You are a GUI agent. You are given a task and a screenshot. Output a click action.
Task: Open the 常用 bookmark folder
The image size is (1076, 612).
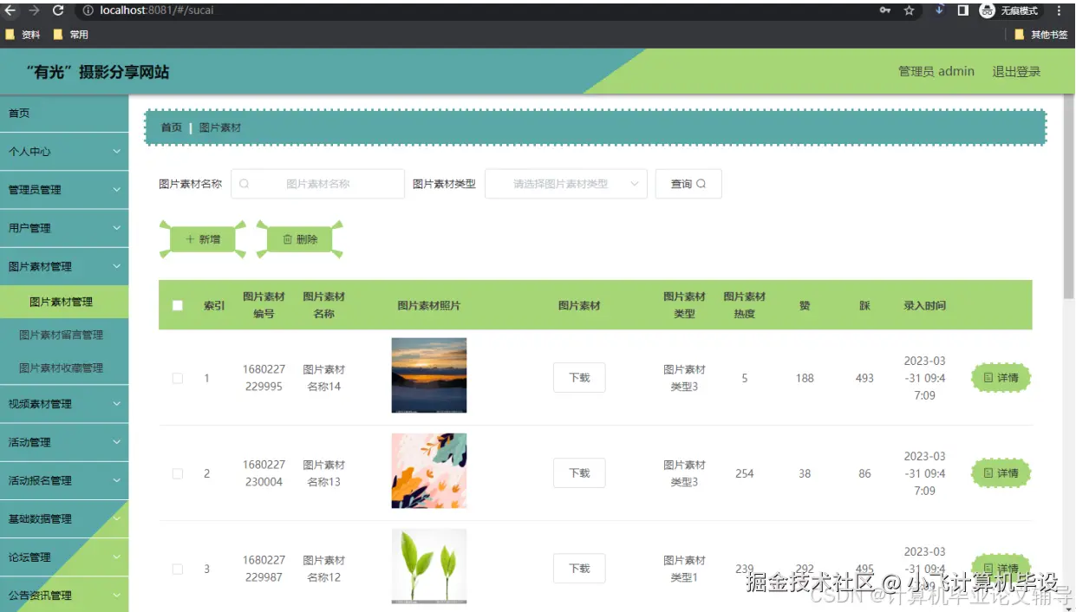point(71,35)
